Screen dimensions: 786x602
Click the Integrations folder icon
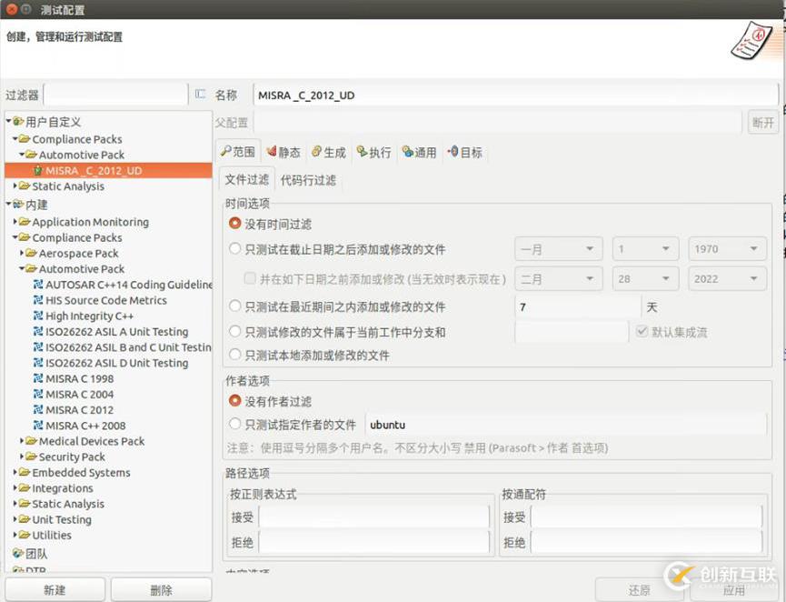(x=25, y=487)
